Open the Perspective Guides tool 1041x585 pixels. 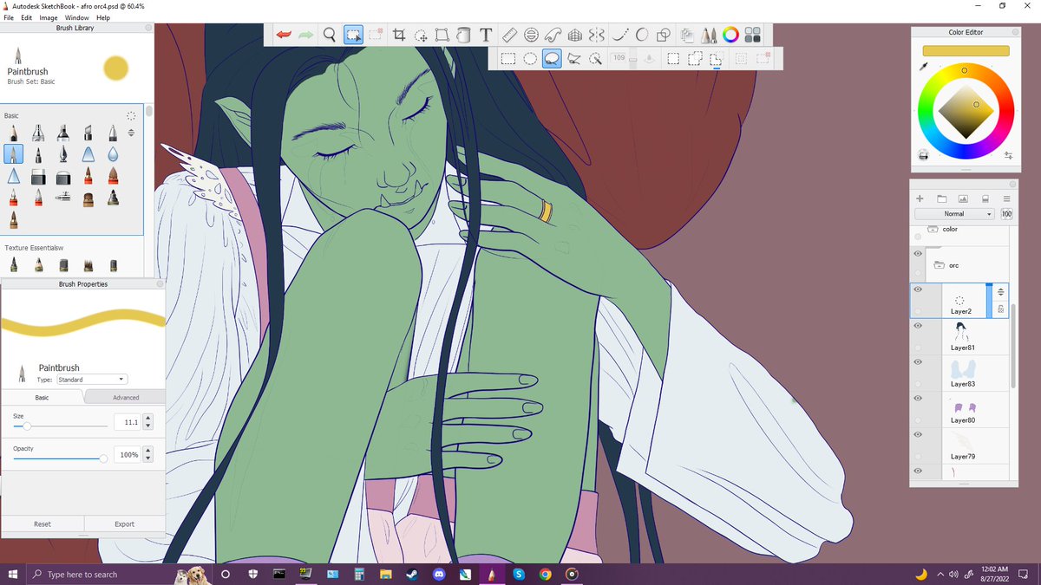tap(574, 36)
